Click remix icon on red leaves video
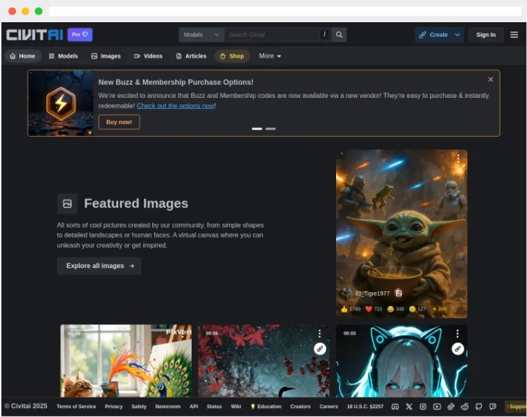527x417 pixels. (x=320, y=349)
